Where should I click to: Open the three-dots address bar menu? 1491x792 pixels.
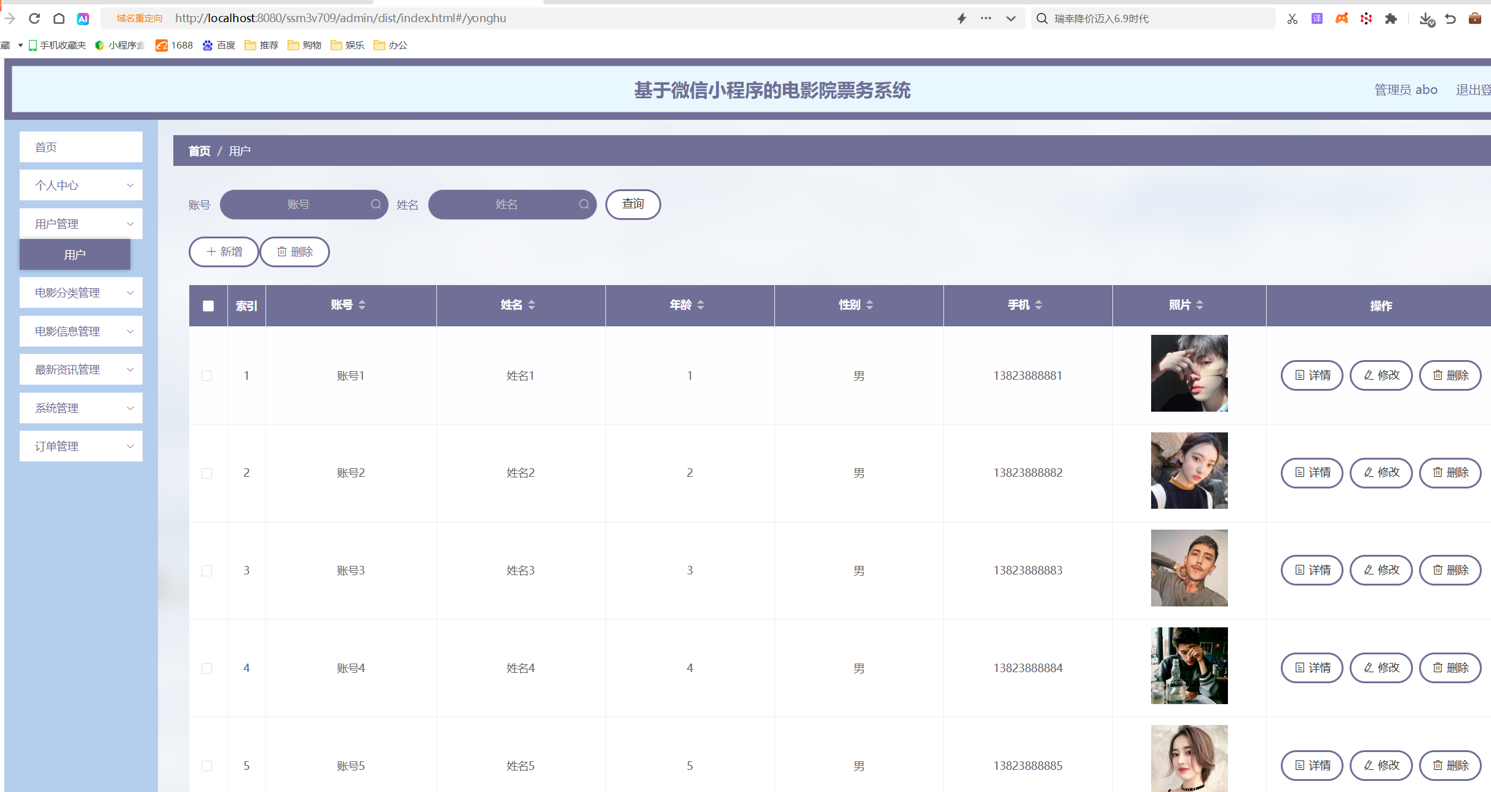click(986, 18)
